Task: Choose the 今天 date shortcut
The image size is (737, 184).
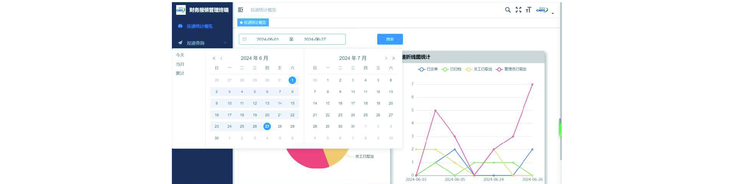Action: (180, 55)
